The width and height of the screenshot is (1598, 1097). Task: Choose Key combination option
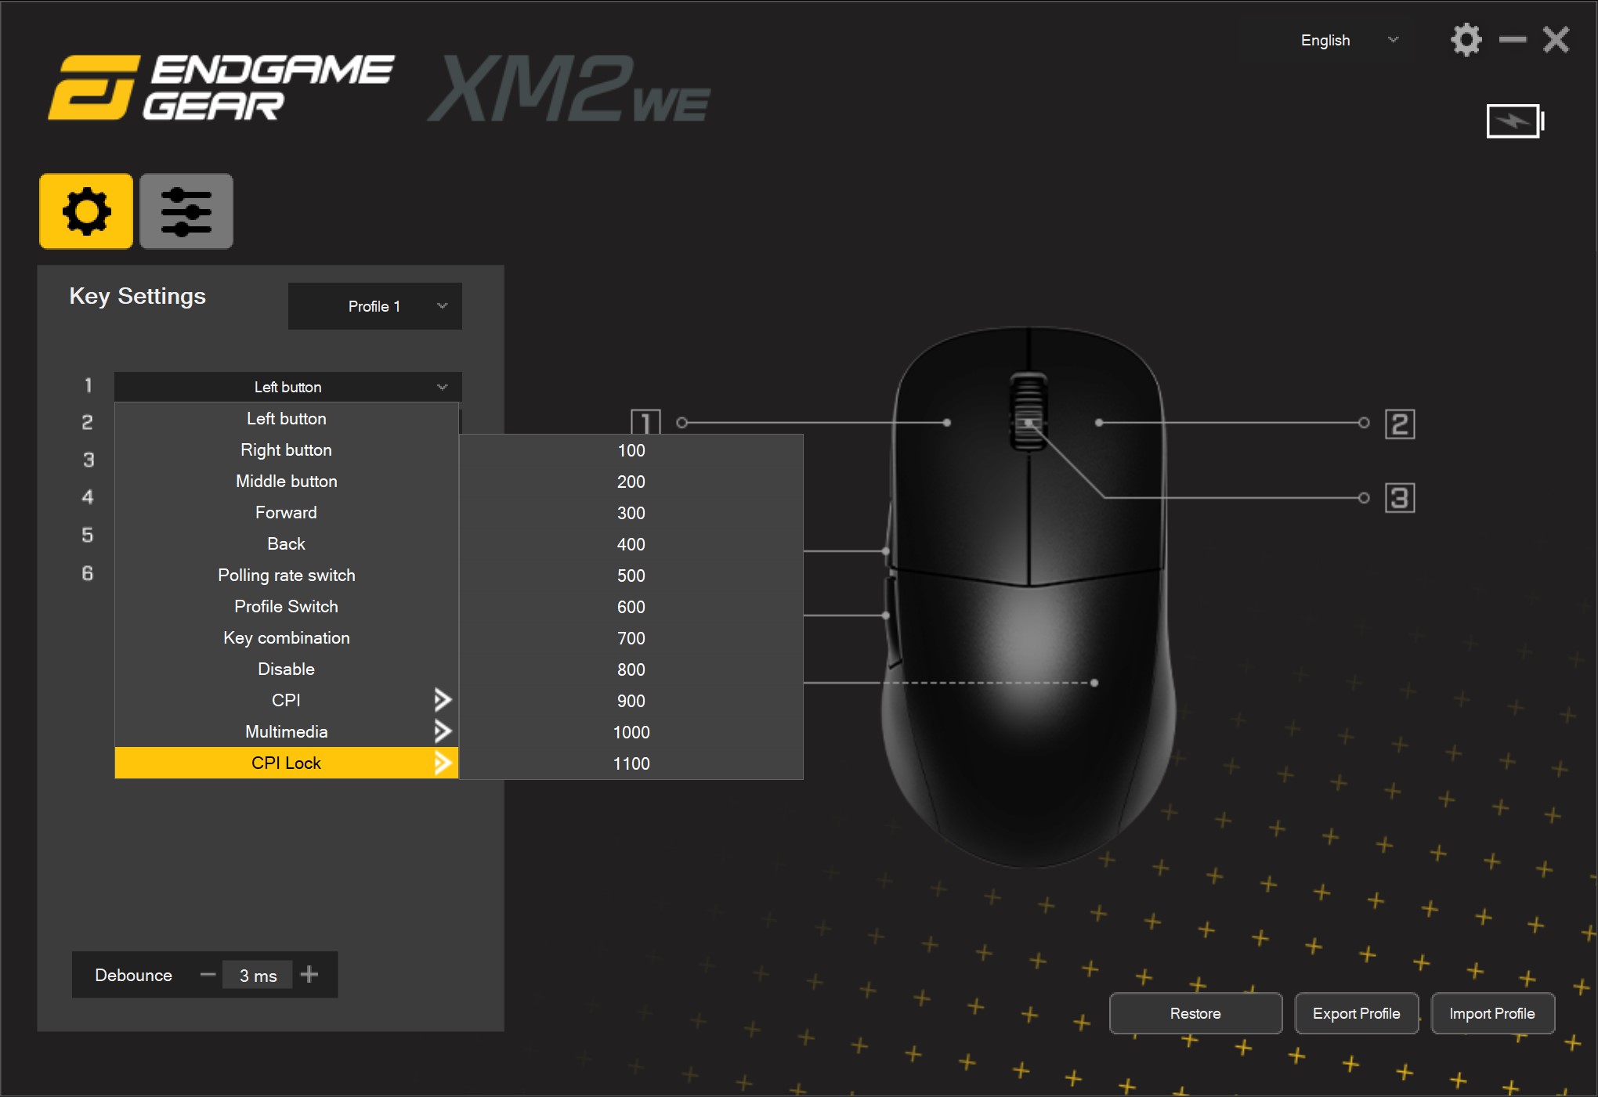[287, 638]
